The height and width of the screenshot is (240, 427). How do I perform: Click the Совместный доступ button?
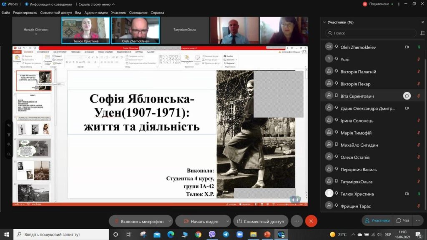[261, 221]
